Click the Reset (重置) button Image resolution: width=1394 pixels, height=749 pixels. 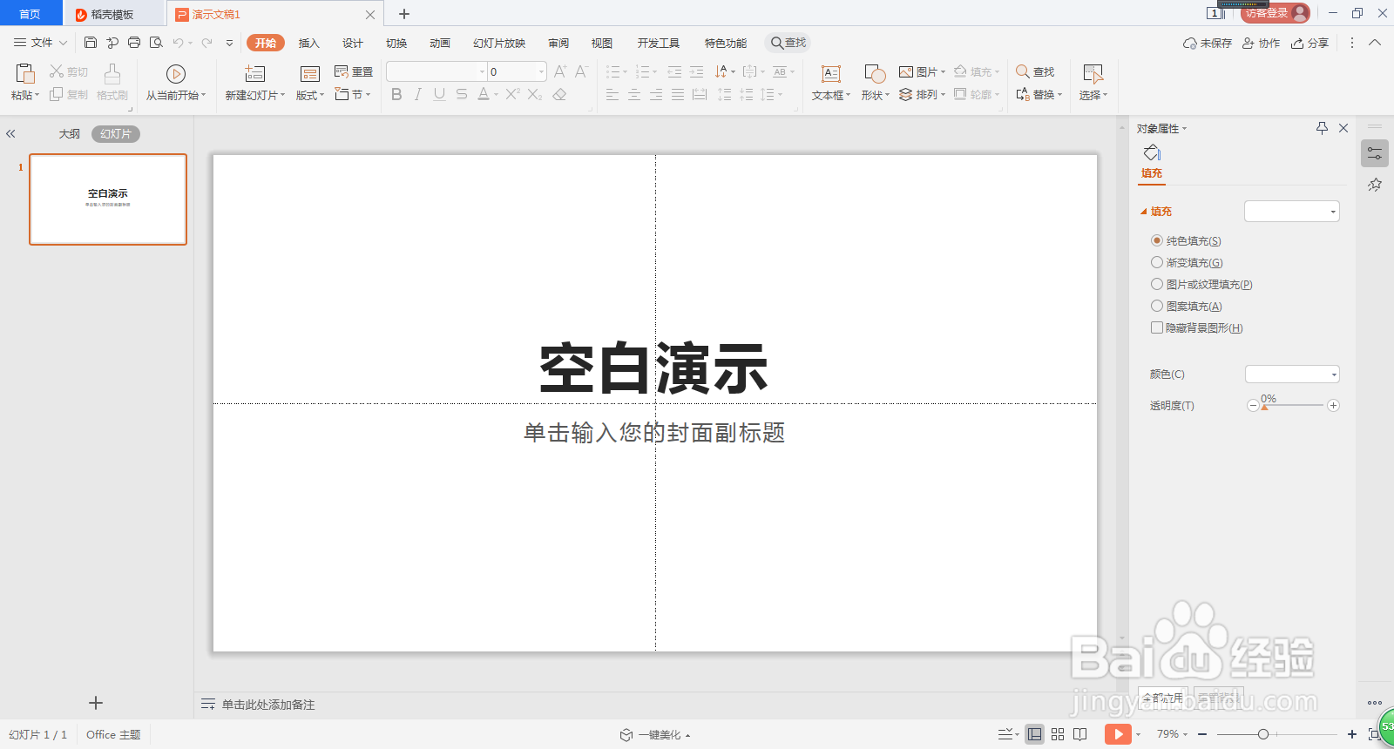pos(354,71)
